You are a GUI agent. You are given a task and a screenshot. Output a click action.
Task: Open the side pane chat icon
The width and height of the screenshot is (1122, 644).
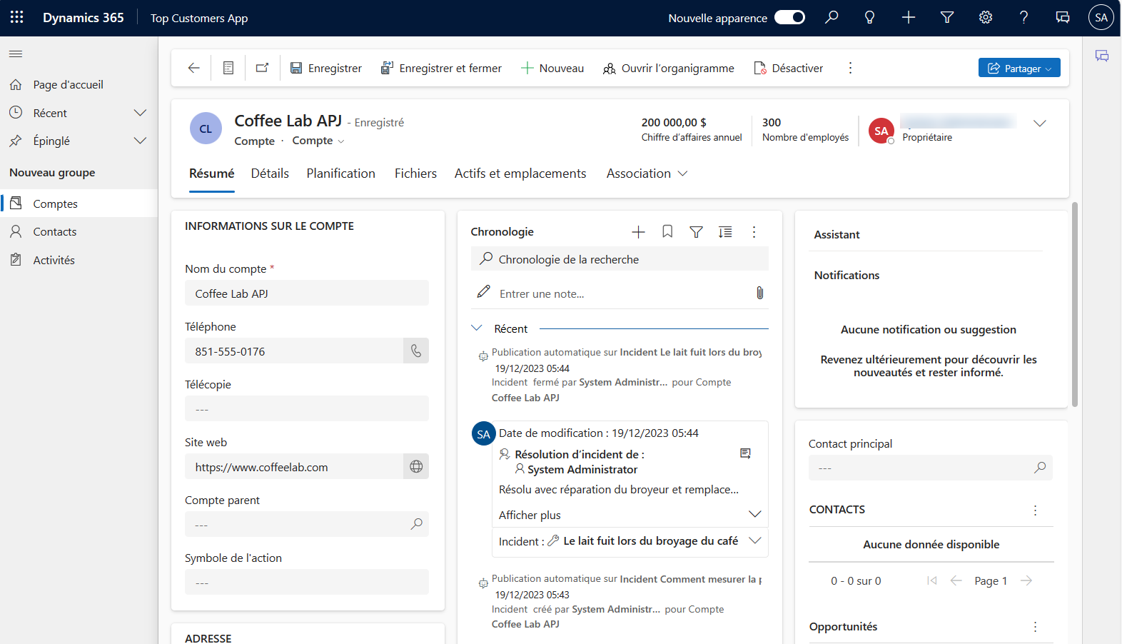1102,56
